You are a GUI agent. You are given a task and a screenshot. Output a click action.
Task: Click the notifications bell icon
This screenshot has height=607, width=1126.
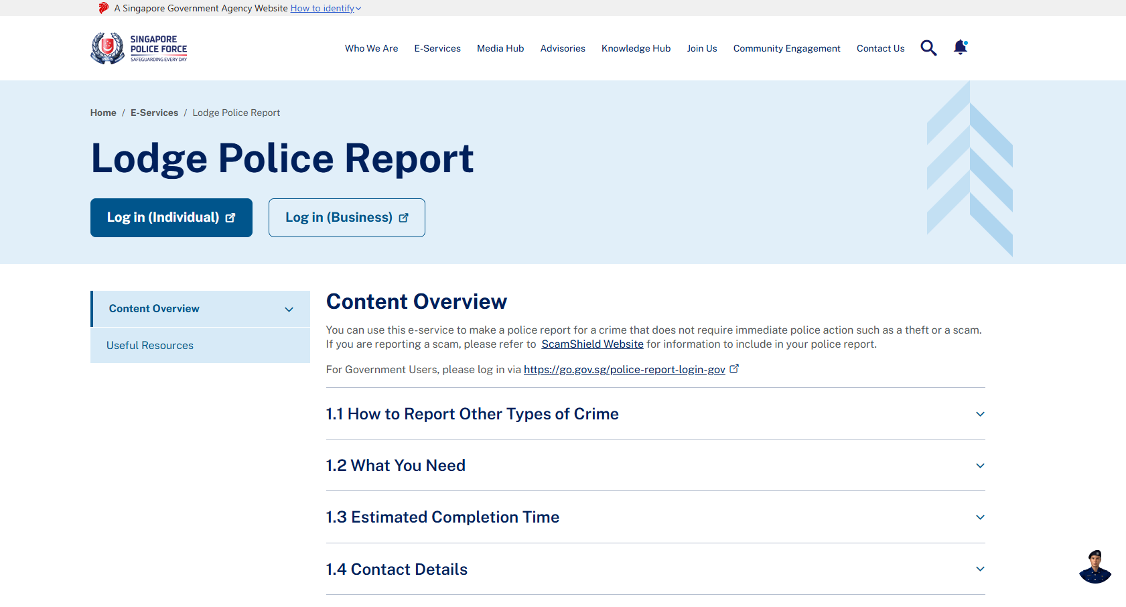[x=960, y=48]
